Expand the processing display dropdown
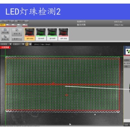The width and height of the screenshot is (130, 130). click(19, 44)
